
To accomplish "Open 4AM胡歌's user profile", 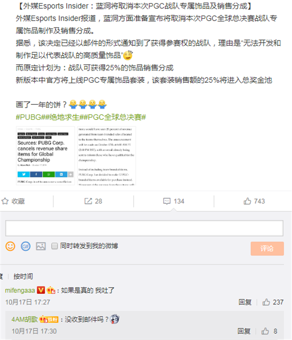I will [25, 319].
